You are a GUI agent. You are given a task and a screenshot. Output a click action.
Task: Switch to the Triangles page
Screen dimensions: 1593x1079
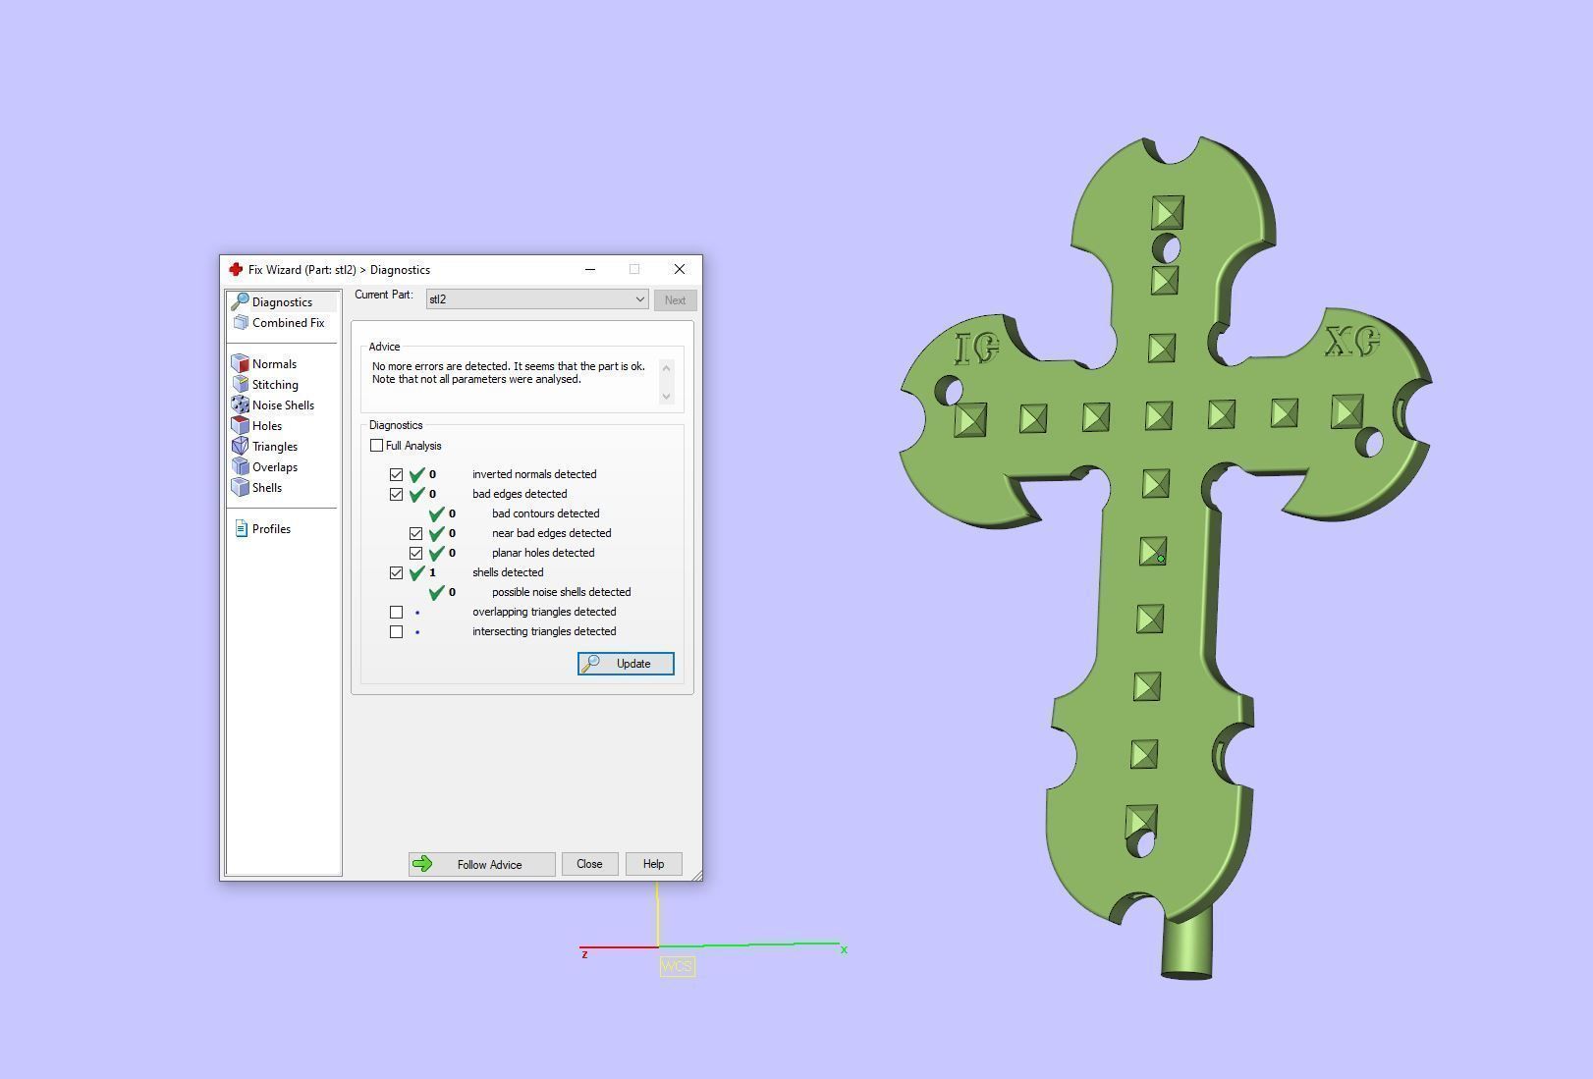click(275, 446)
